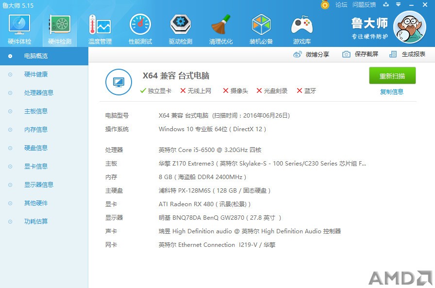Click sound card value '瑞昱 High Definition audio'
Screen dimensions: 435x288
[195, 231]
